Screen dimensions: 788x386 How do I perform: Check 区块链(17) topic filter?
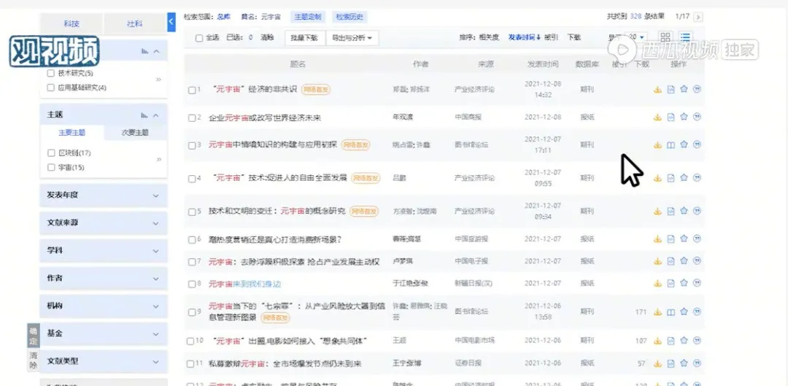[50, 153]
